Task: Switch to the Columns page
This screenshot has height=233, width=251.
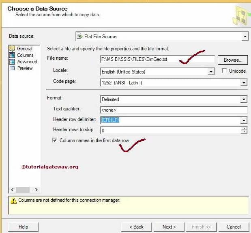Action: tap(25, 55)
